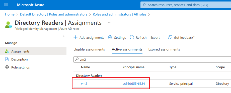Open the hamburger portal menu

(6, 5)
